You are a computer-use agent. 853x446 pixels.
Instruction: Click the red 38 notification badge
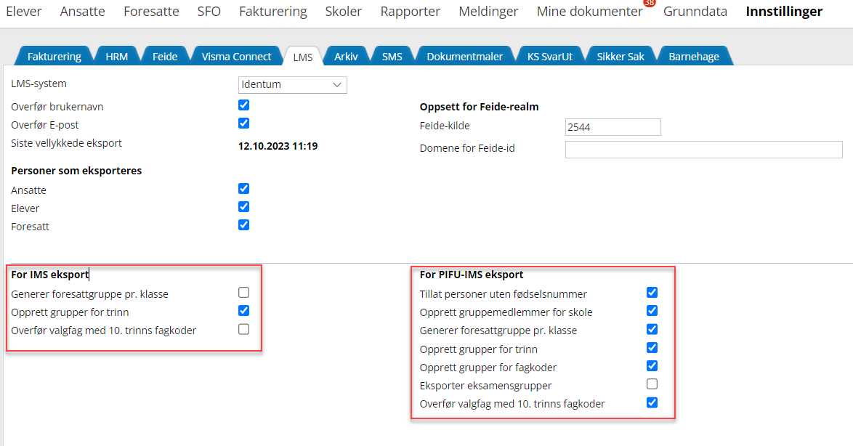pos(649,3)
